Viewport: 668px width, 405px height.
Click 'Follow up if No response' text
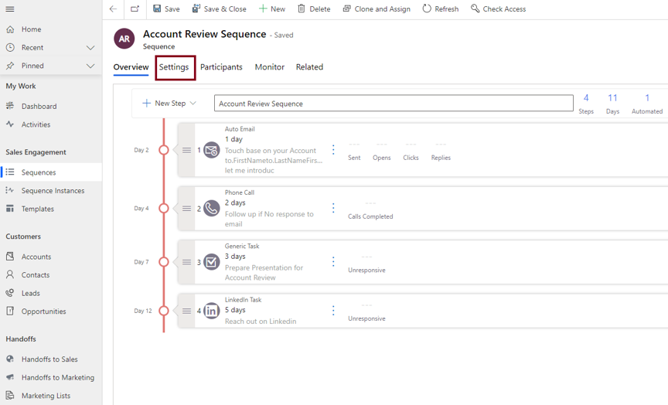click(x=269, y=219)
